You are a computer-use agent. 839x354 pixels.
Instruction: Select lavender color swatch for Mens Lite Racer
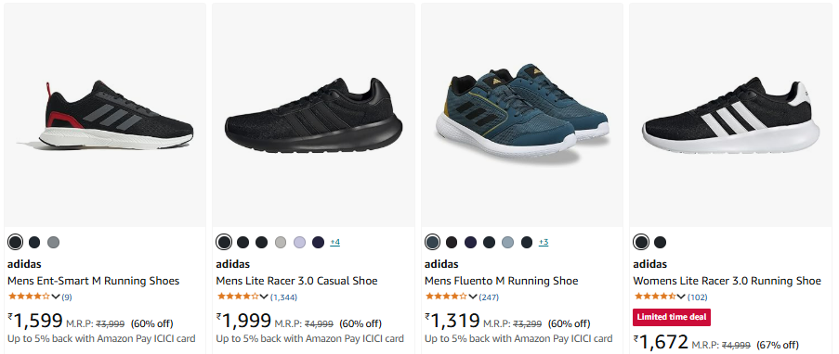pyautogui.click(x=299, y=243)
